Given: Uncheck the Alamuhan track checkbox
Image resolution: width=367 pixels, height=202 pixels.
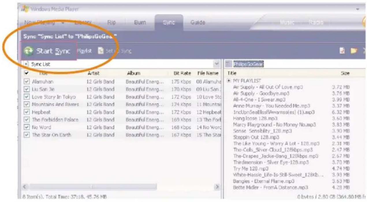Looking at the screenshot, I should [27, 82].
